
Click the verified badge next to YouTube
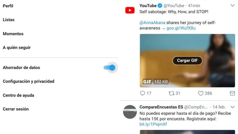(x=160, y=6)
